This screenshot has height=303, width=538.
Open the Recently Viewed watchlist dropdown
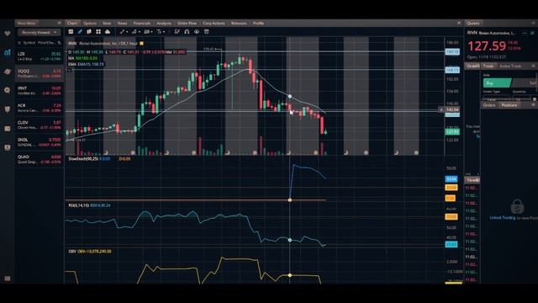click(40, 32)
